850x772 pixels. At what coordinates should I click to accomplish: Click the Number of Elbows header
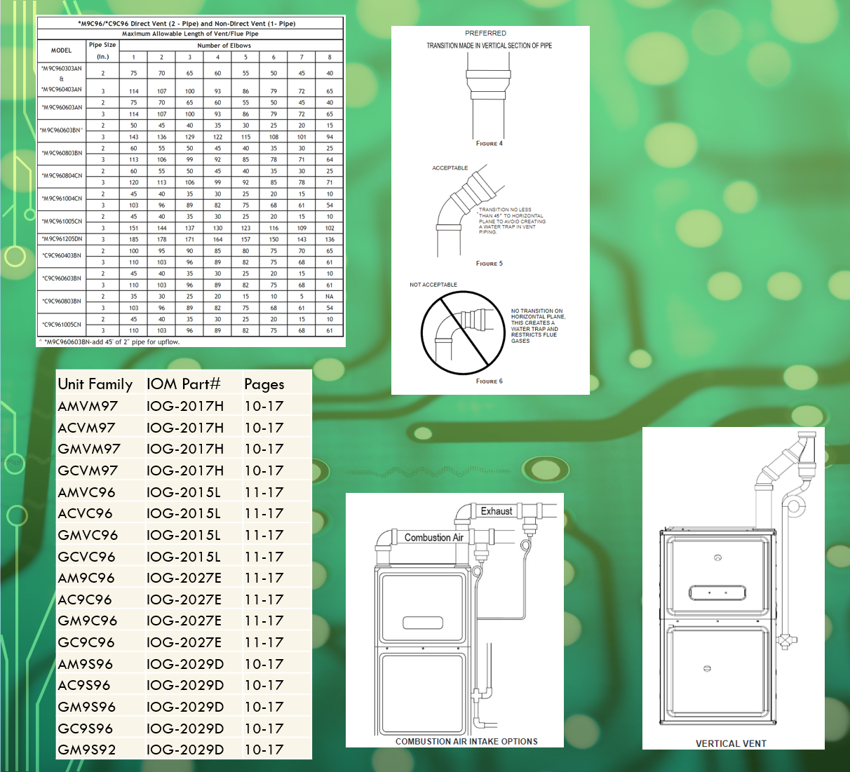224,46
